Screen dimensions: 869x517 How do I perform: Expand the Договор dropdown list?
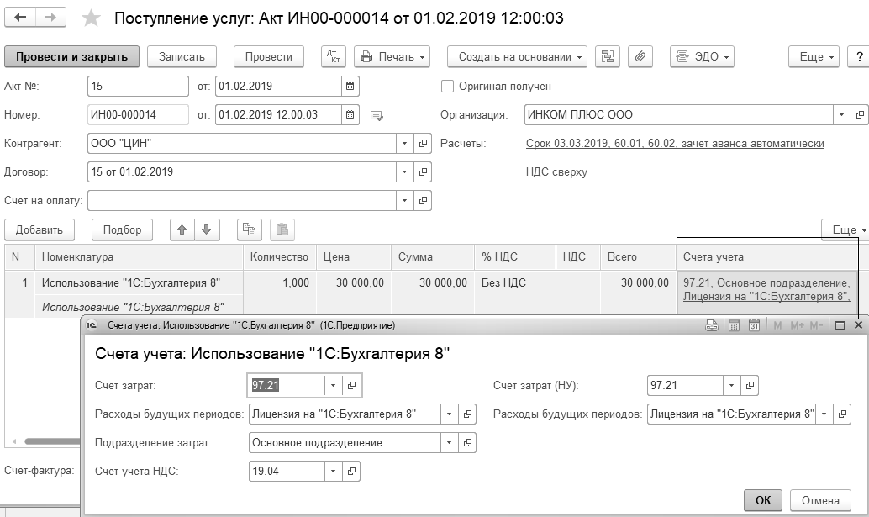(x=404, y=171)
